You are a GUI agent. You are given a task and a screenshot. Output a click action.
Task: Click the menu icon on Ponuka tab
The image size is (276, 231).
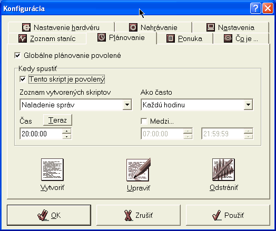click(171, 38)
